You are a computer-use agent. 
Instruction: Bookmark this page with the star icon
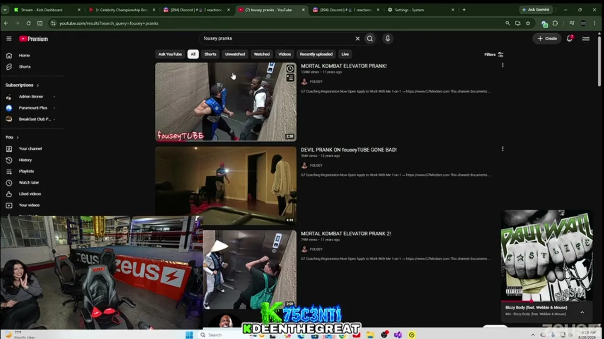[528, 23]
